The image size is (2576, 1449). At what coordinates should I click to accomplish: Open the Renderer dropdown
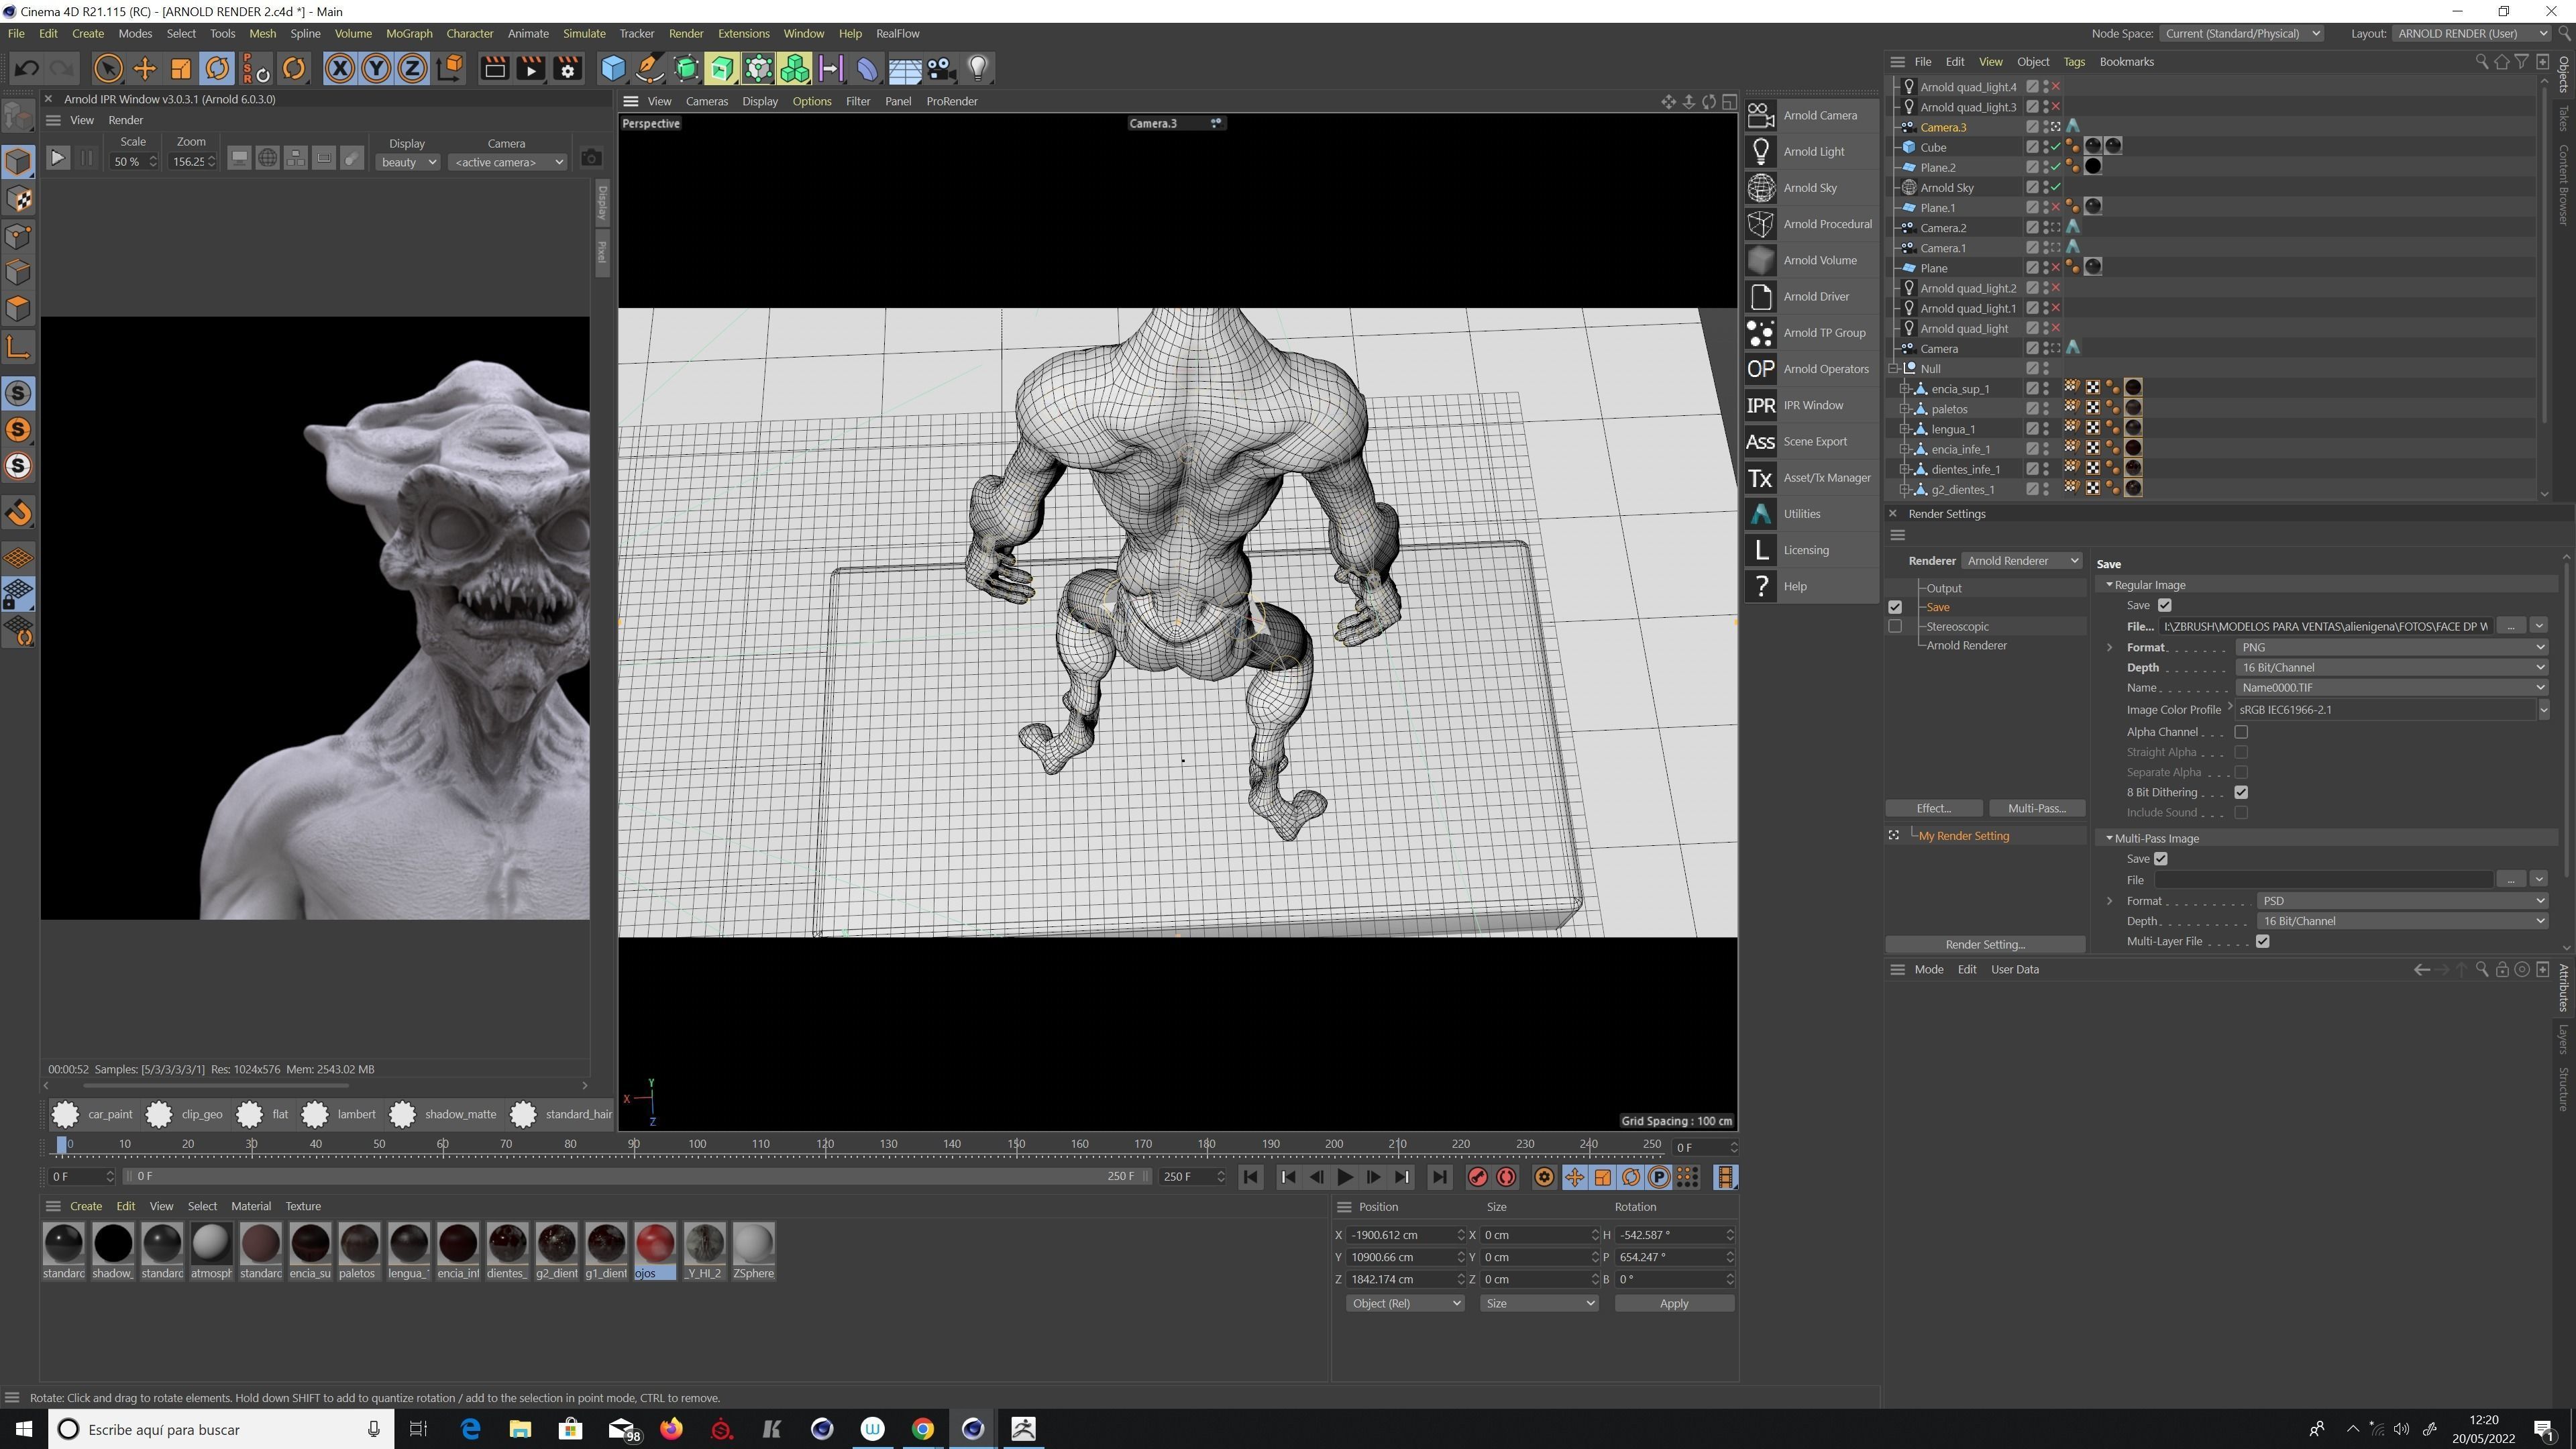2022,561
